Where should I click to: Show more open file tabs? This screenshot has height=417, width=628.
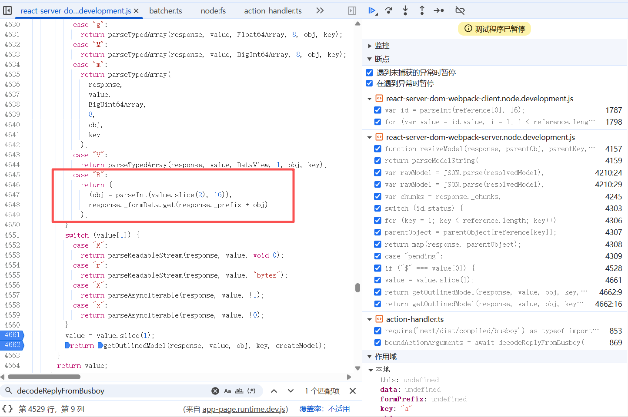click(x=320, y=10)
